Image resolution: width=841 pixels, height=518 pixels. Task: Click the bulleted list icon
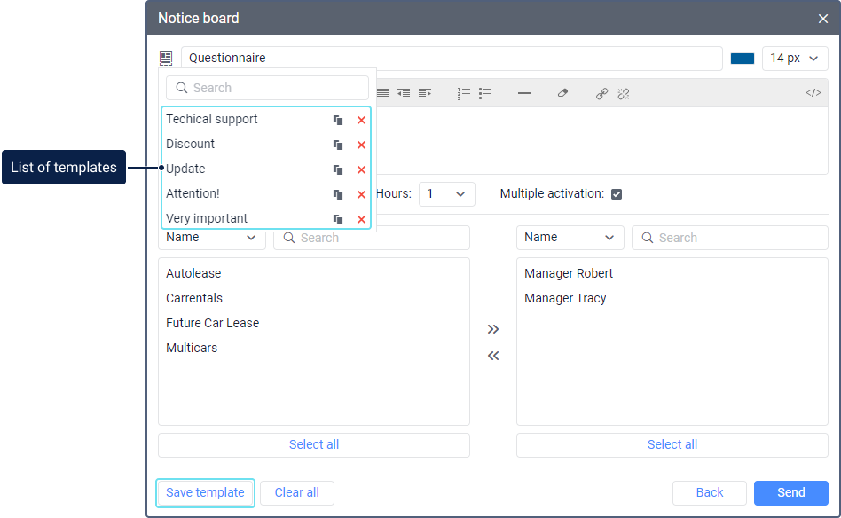pyautogui.click(x=485, y=93)
